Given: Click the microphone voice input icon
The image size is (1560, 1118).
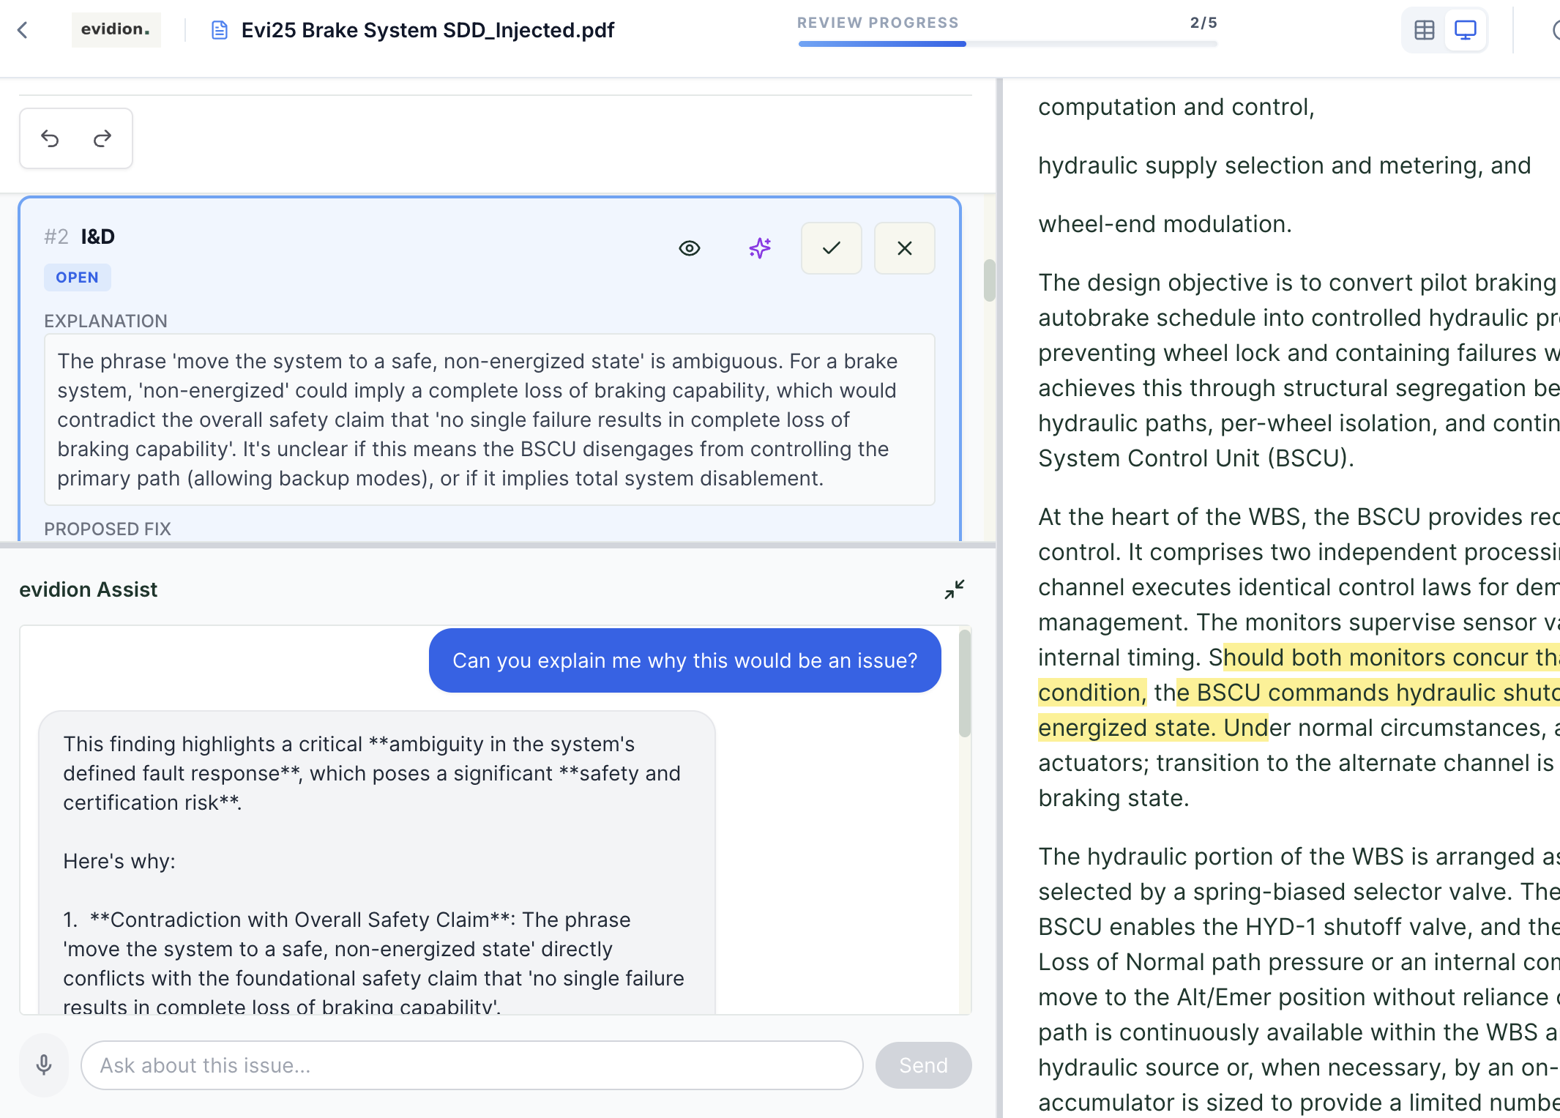Looking at the screenshot, I should (x=44, y=1065).
